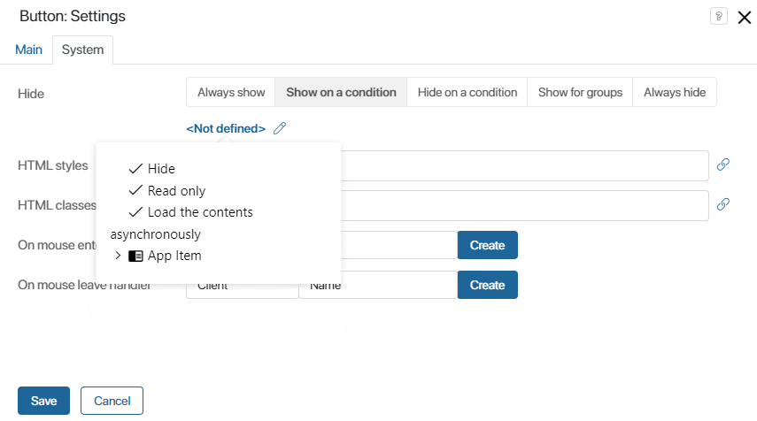Screen dimensions: 757x421
Task: Click the Not defined condition link
Action: 226,128
